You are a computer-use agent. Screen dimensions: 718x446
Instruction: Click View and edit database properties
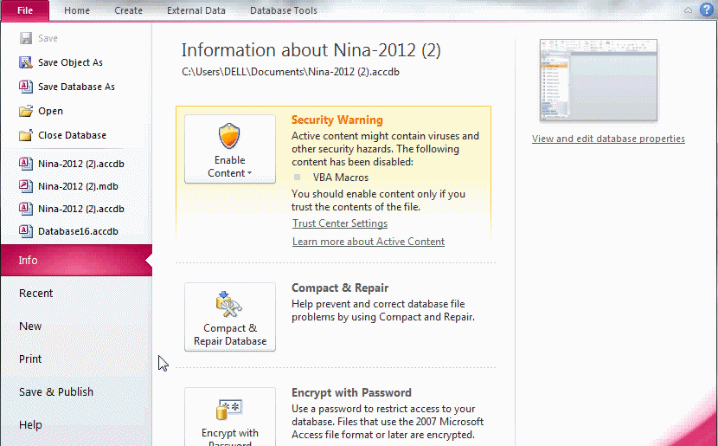pyautogui.click(x=608, y=139)
